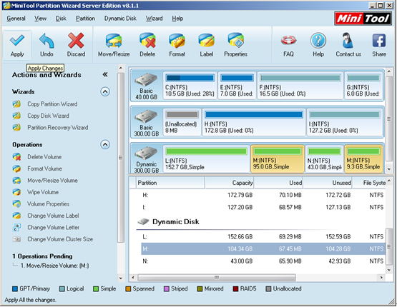Image resolution: width=397 pixels, height=307 pixels.
Task: Open the Dynamic Disk menu
Action: [120, 19]
